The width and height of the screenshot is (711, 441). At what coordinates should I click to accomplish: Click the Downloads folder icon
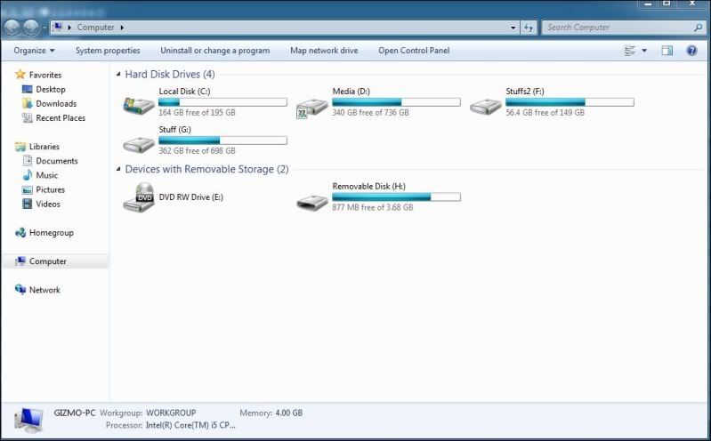tap(28, 103)
